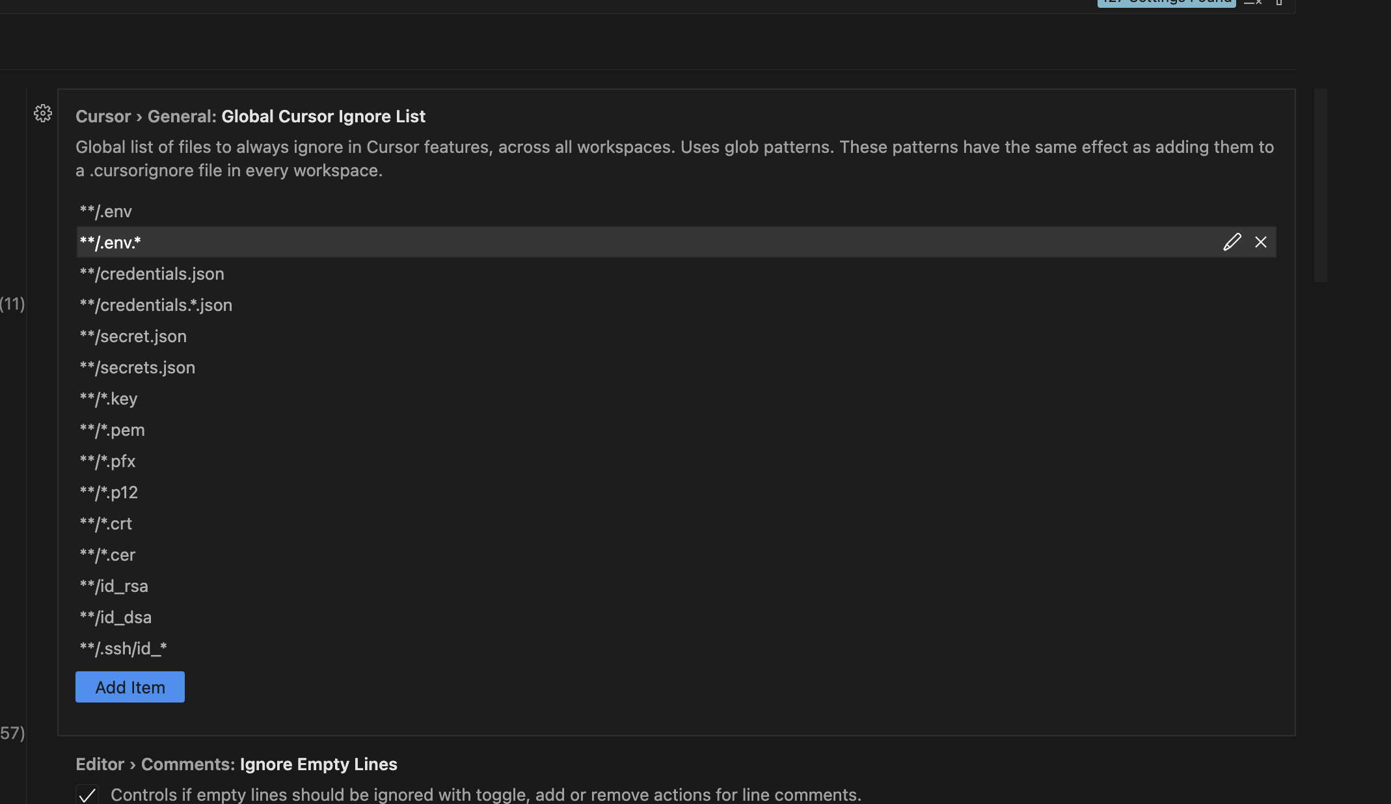Viewport: 1391px width, 804px height.
Task: Choose the **/*.p12 list item
Action: [x=109, y=492]
